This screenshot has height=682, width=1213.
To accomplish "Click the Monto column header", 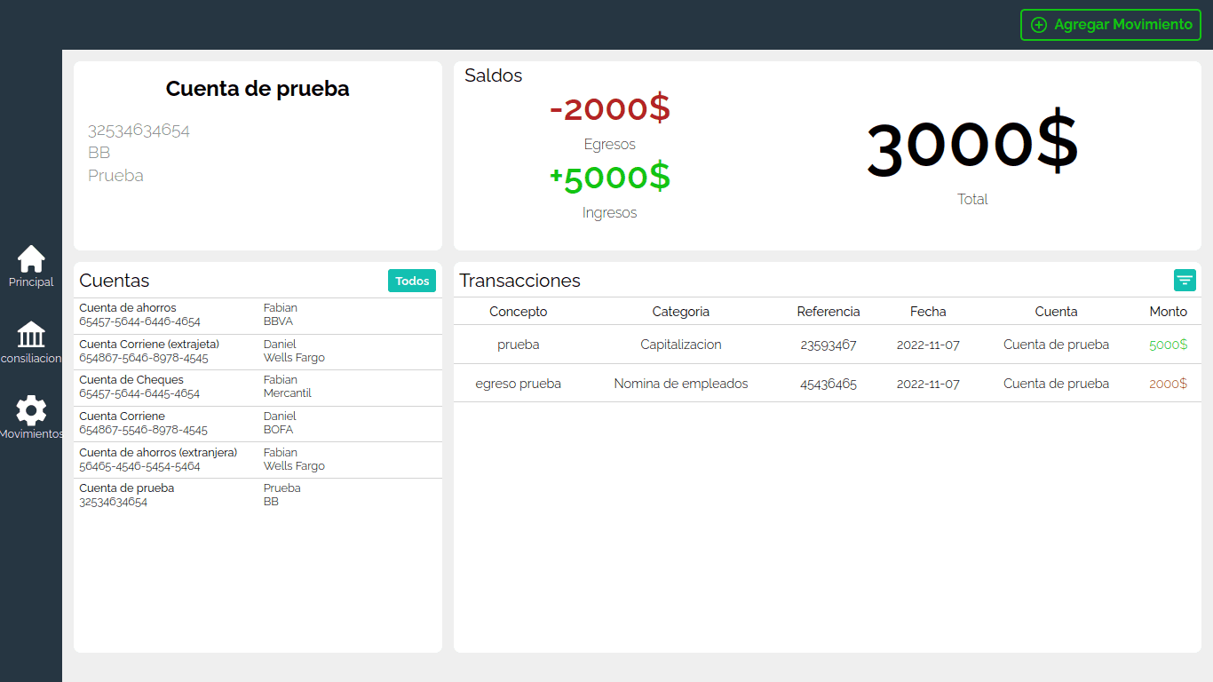I will coord(1169,312).
